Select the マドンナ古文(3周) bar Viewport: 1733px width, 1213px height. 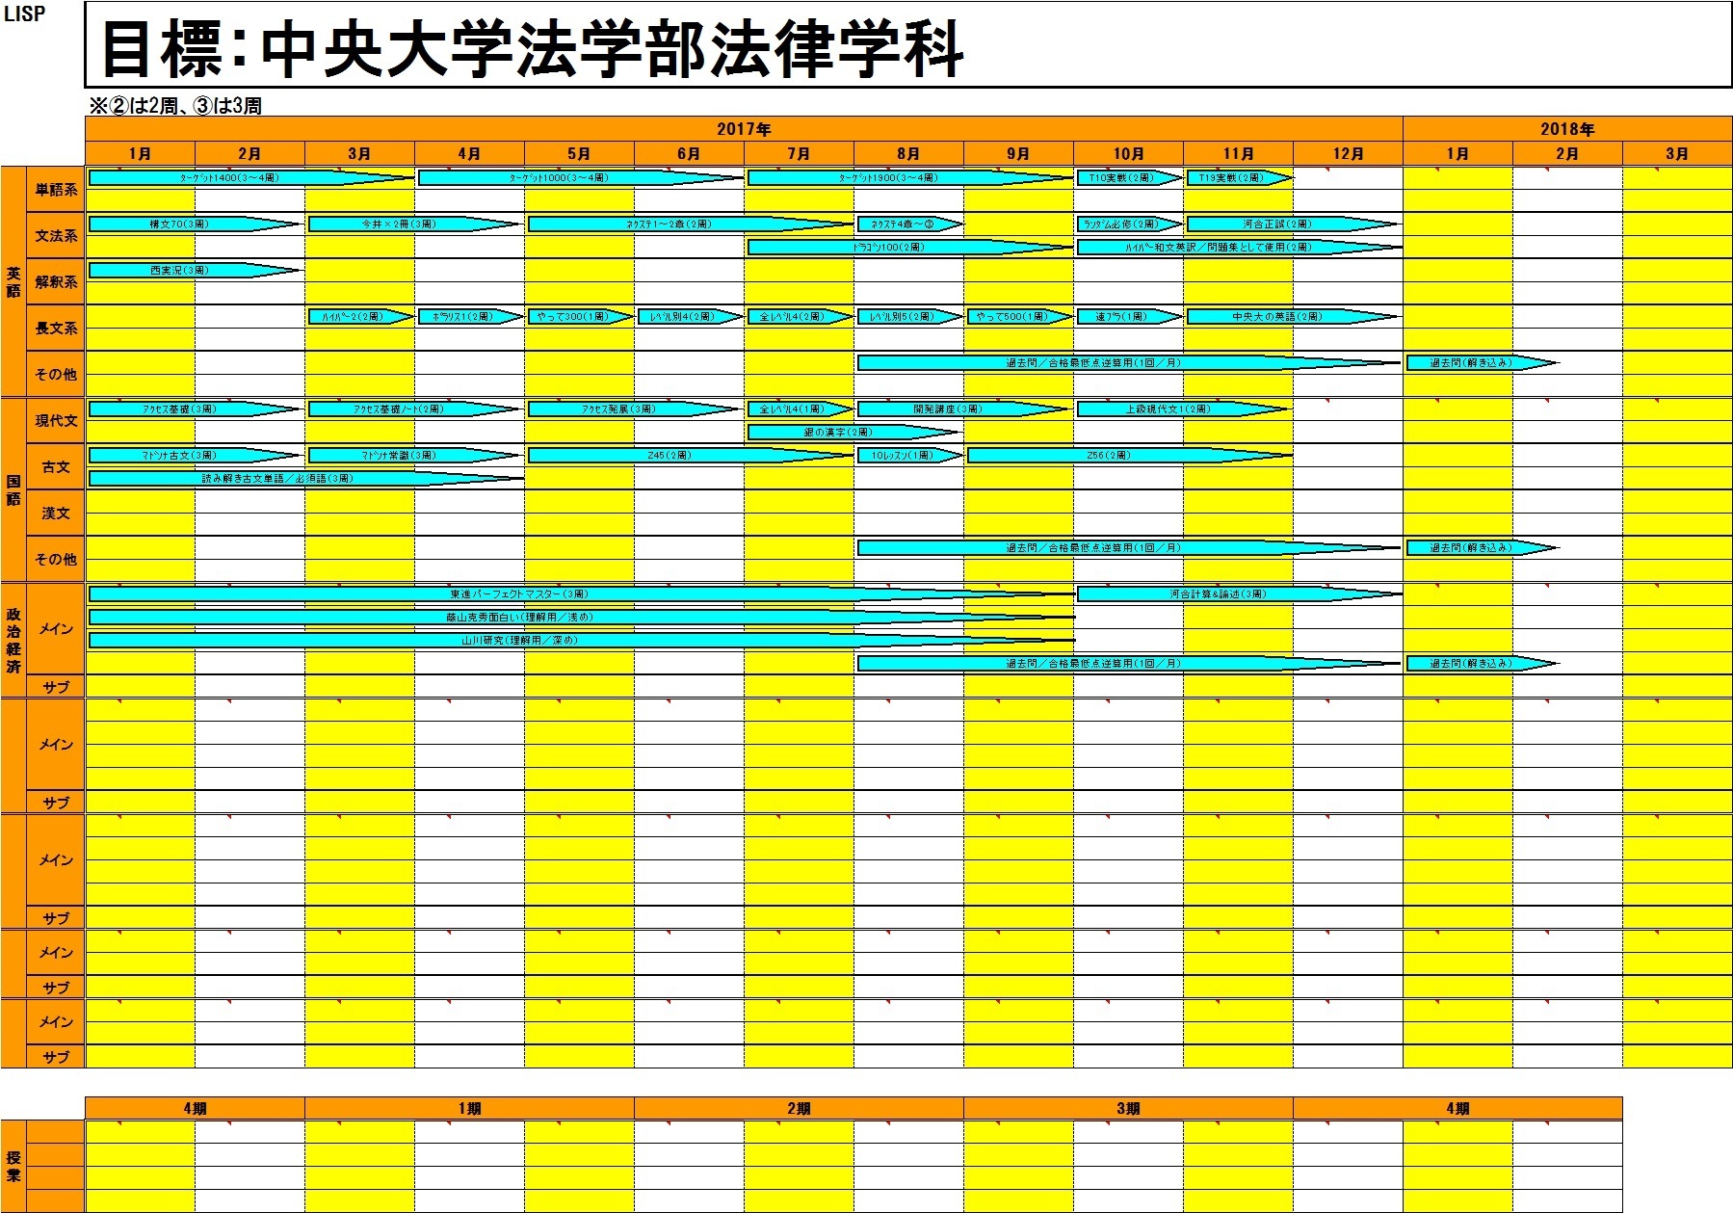pos(195,456)
